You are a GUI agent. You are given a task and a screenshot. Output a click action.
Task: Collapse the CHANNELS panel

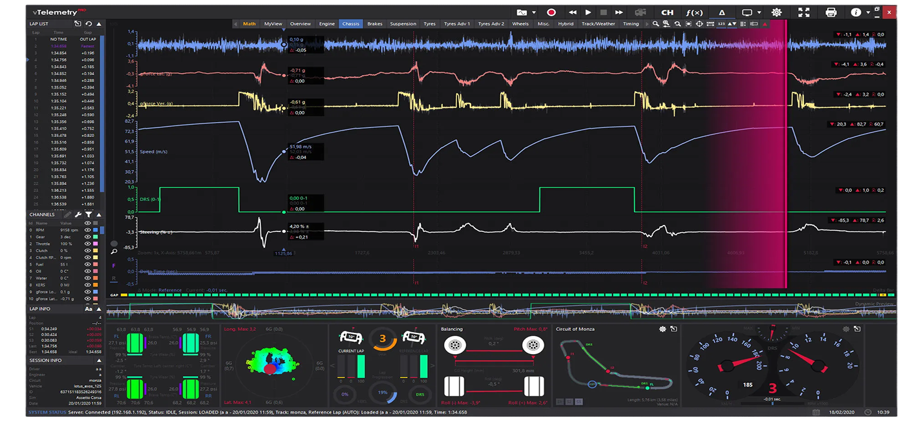[x=99, y=215]
